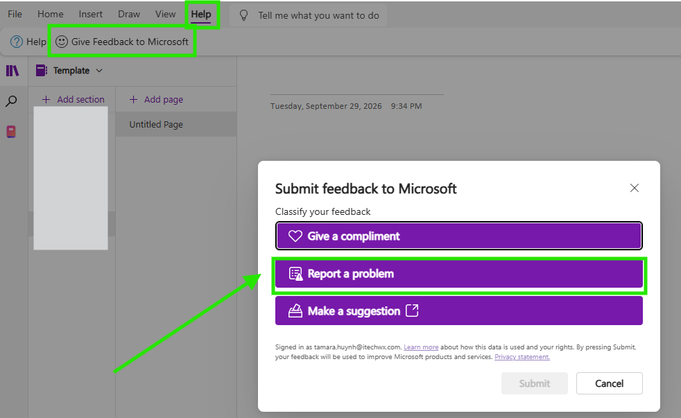681x418 pixels.
Task: Click the smiley face feedback icon
Action: point(62,42)
